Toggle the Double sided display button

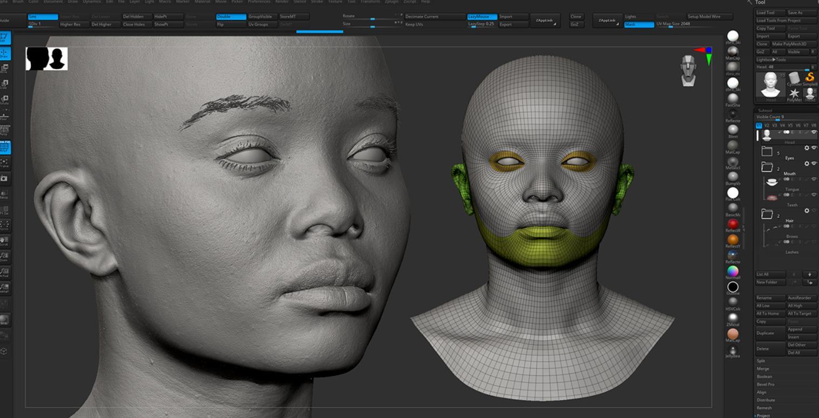point(231,17)
